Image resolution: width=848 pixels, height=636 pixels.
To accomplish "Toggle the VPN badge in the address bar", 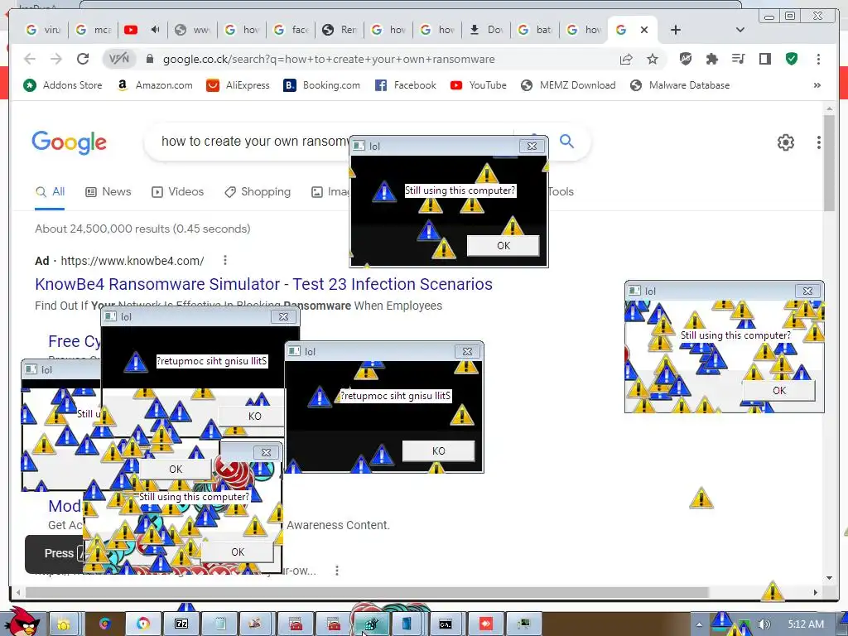I will pos(119,59).
